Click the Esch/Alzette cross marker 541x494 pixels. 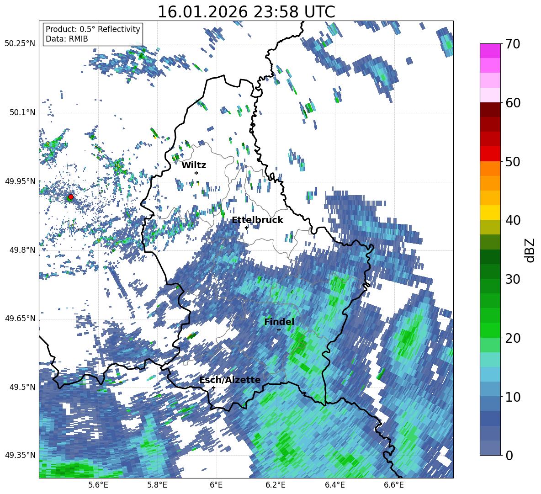click(213, 388)
